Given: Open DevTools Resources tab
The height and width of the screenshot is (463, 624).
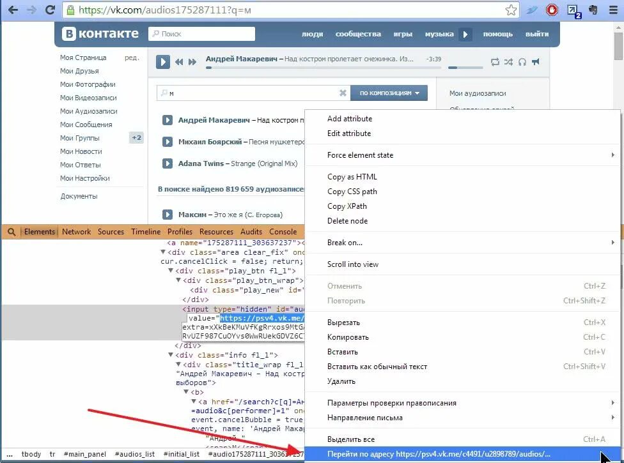Looking at the screenshot, I should tap(216, 232).
